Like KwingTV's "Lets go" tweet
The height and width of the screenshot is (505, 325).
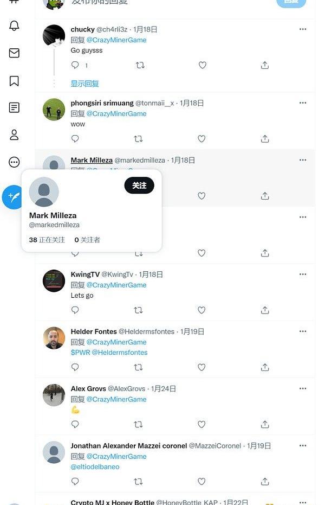pos(201,310)
